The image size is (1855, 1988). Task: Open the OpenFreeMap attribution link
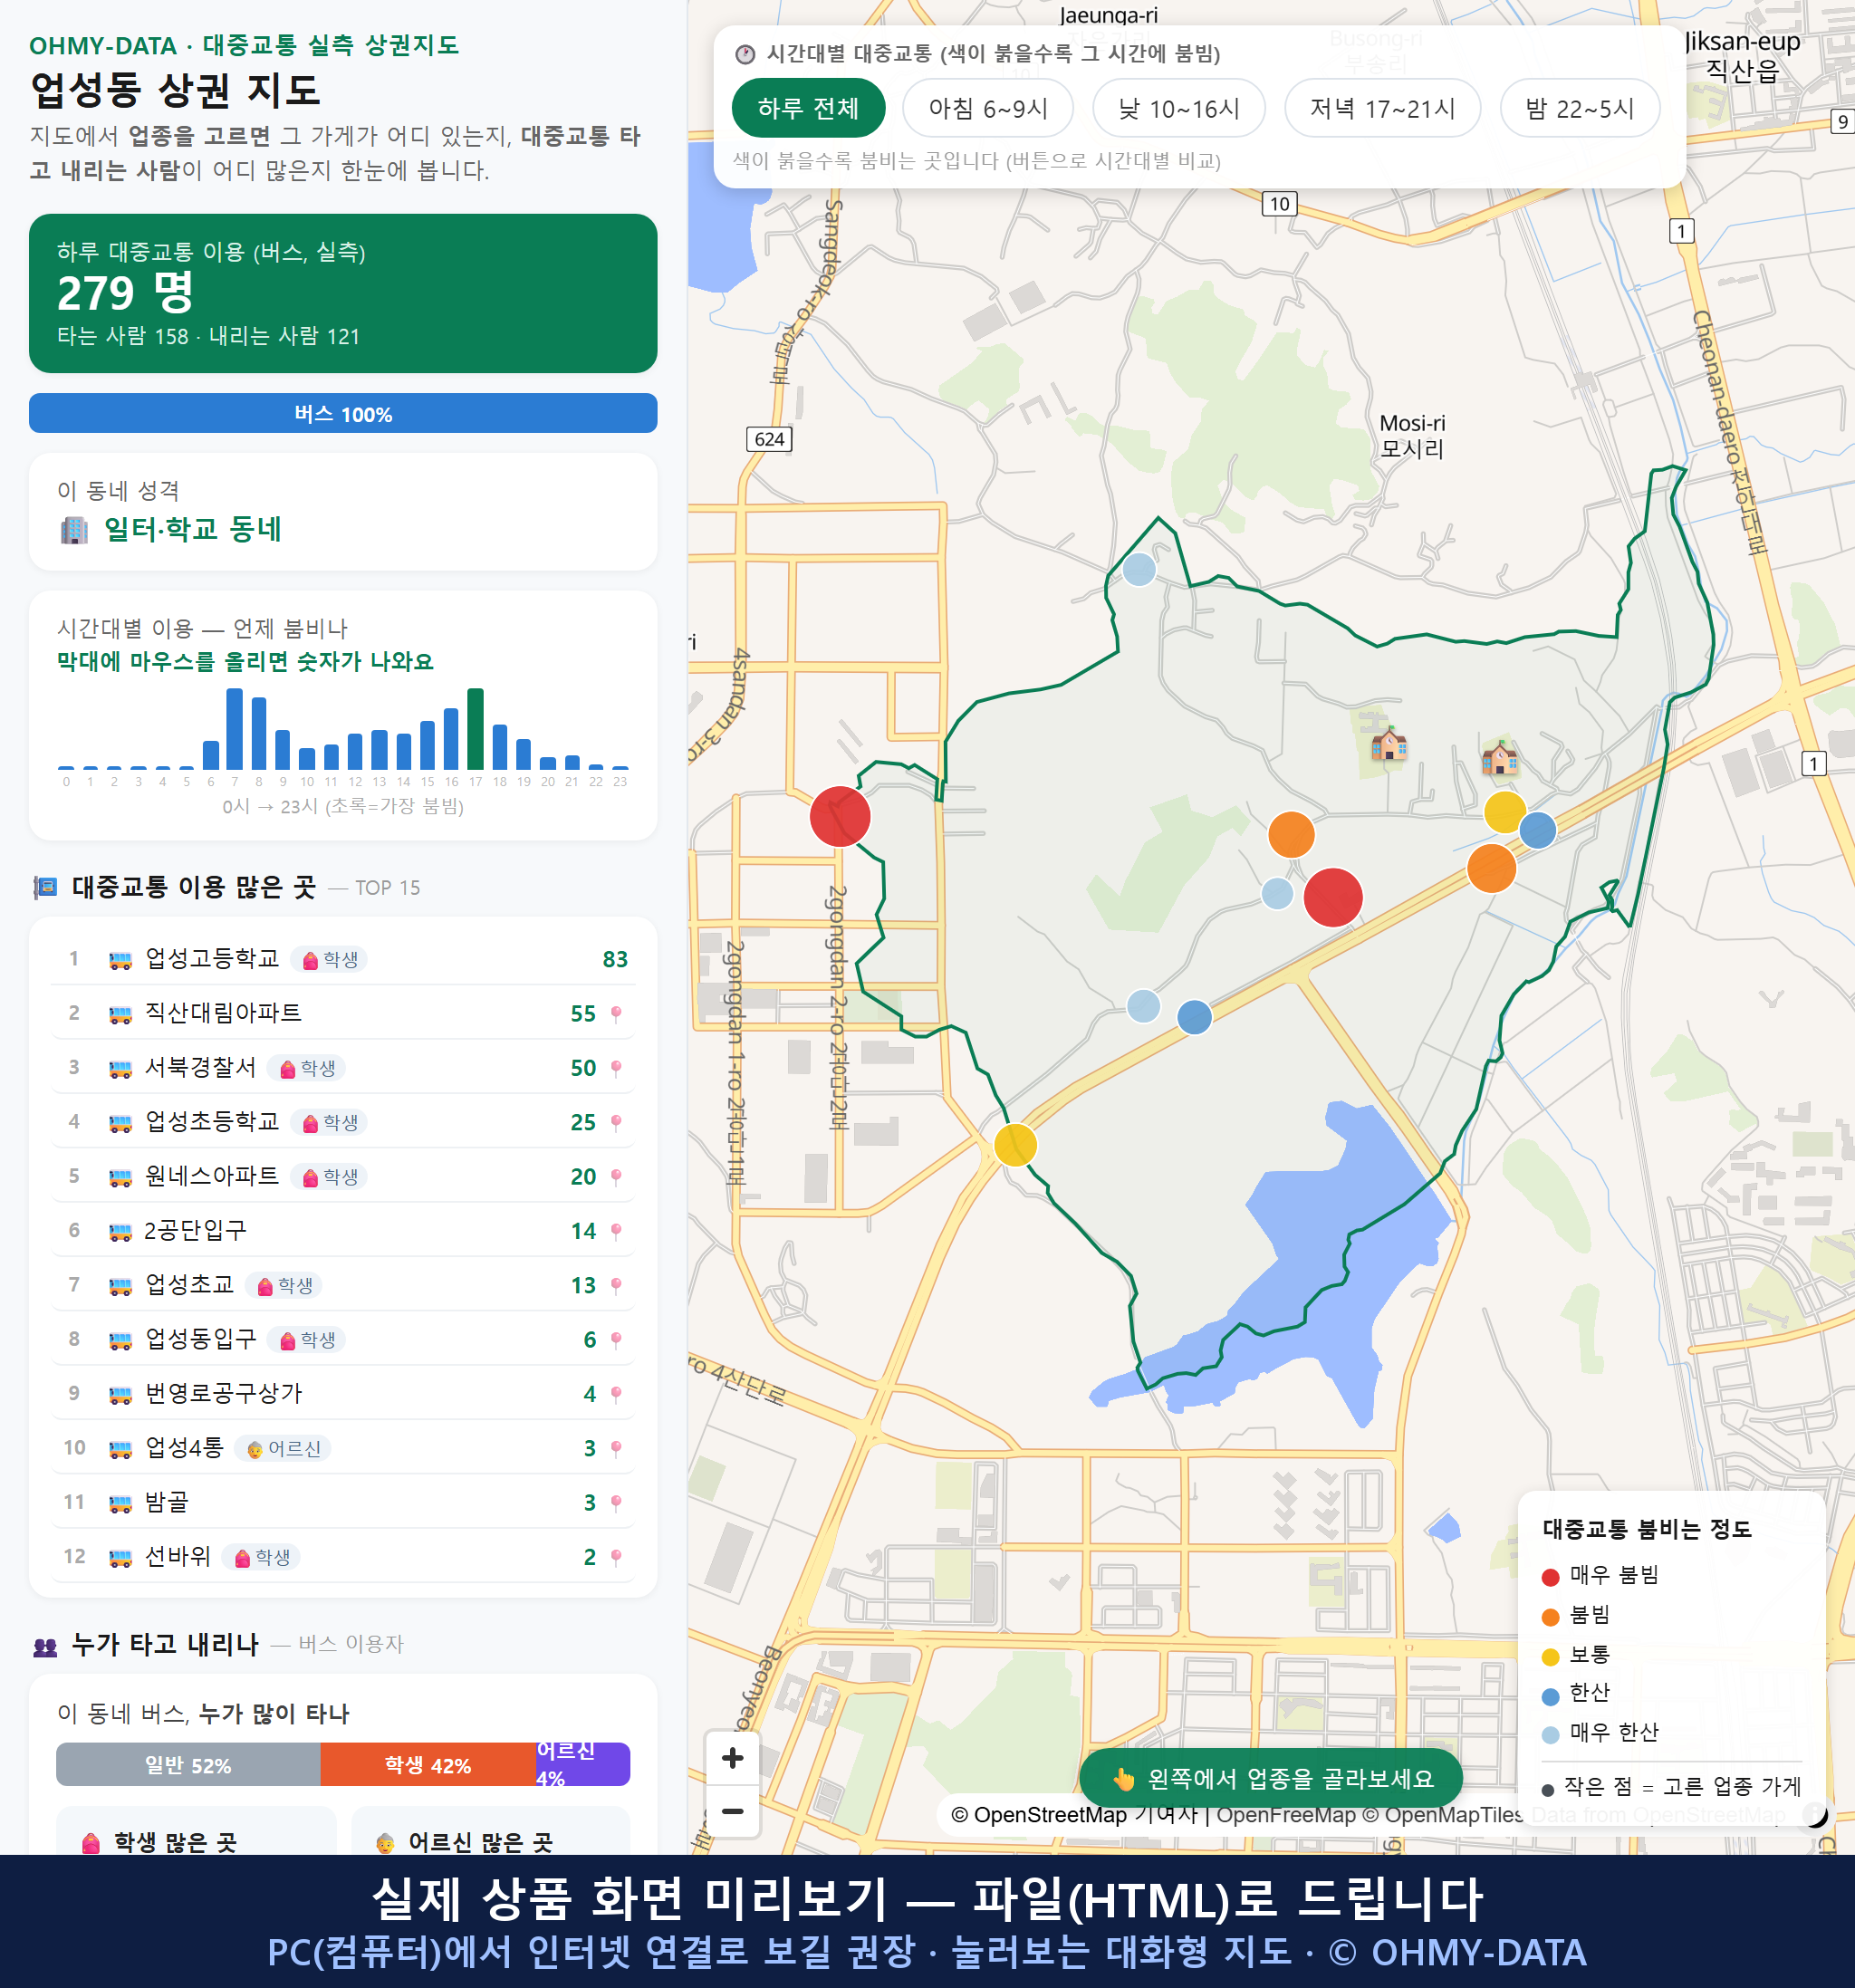[1286, 1815]
